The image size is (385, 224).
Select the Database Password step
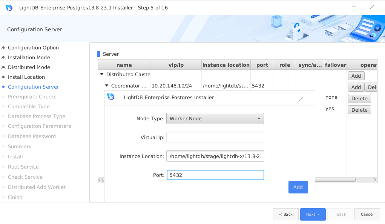click(32, 136)
